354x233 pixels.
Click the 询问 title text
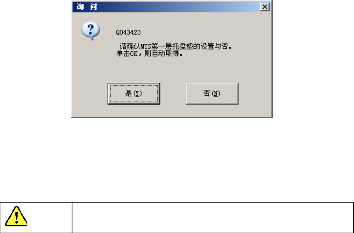point(87,7)
